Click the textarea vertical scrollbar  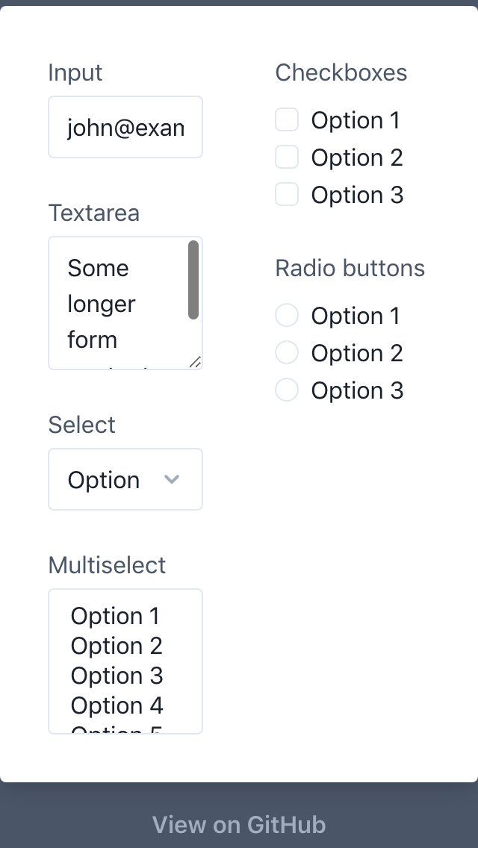click(193, 280)
